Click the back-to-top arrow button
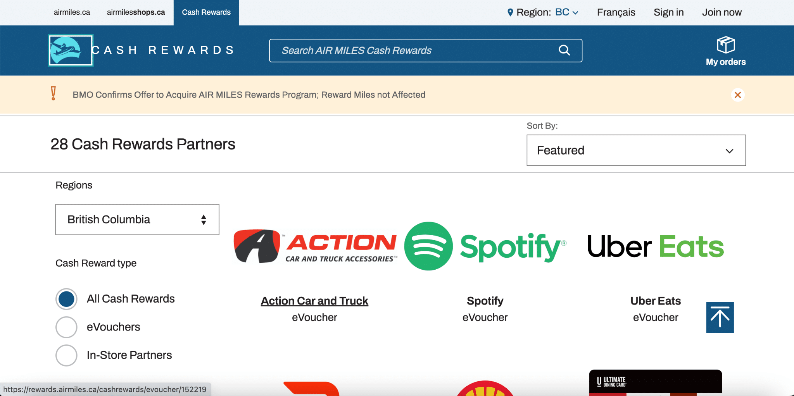The width and height of the screenshot is (794, 396). [720, 318]
